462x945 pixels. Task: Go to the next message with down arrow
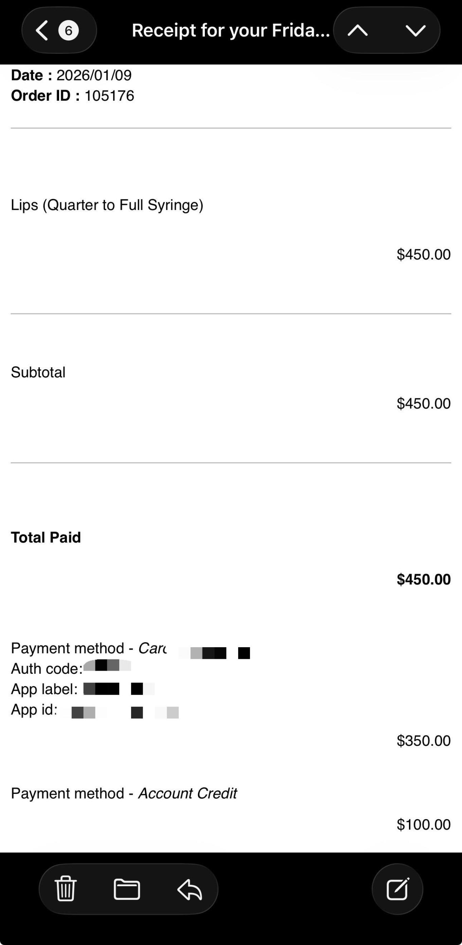(x=415, y=31)
